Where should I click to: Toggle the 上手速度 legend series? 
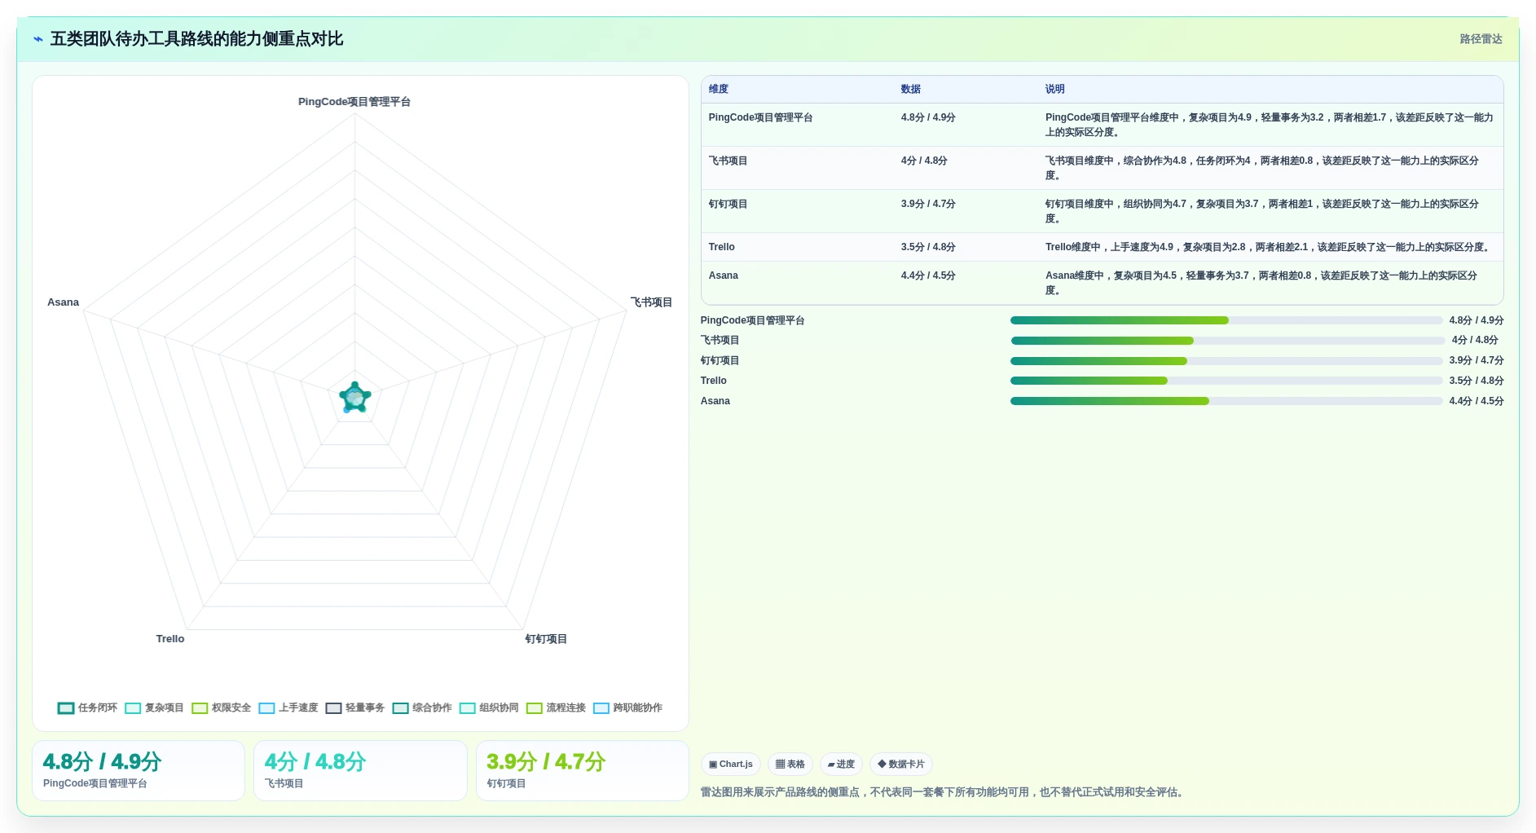point(288,707)
